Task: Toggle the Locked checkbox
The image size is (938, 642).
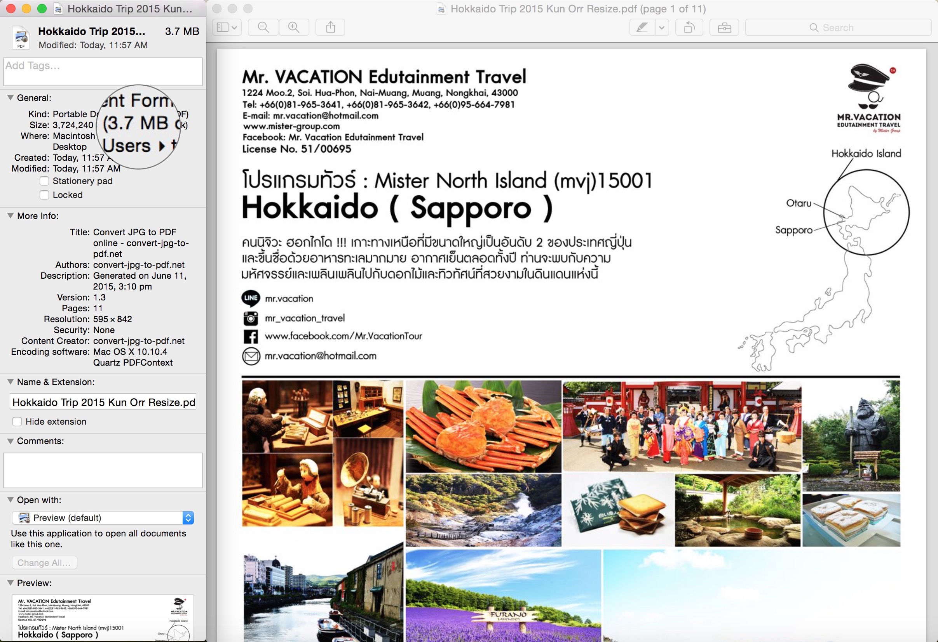Action: point(44,195)
